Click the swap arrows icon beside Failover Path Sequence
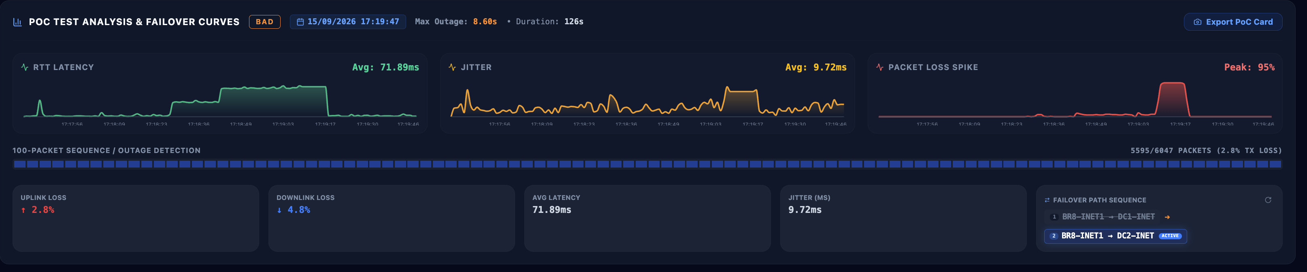The height and width of the screenshot is (272, 1307). [x=1047, y=200]
